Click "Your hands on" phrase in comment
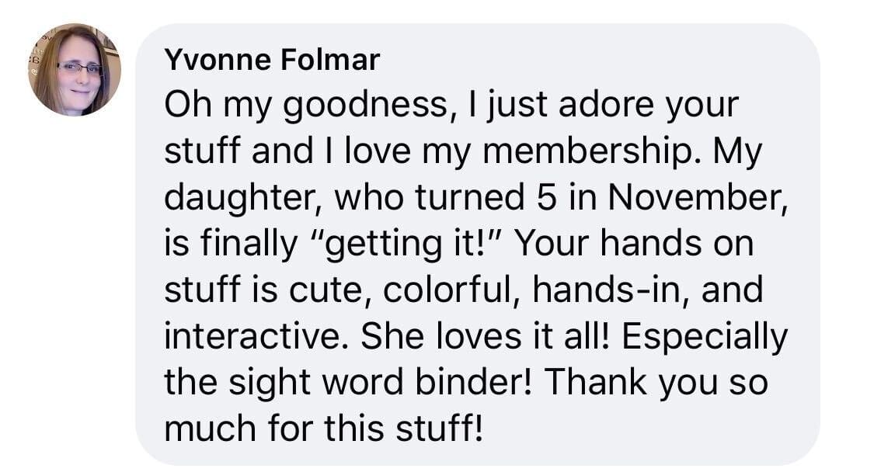Screen dimensions: 874x472 pos(634,244)
